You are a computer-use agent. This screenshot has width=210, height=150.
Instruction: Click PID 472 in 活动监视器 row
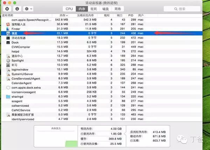[133, 38]
